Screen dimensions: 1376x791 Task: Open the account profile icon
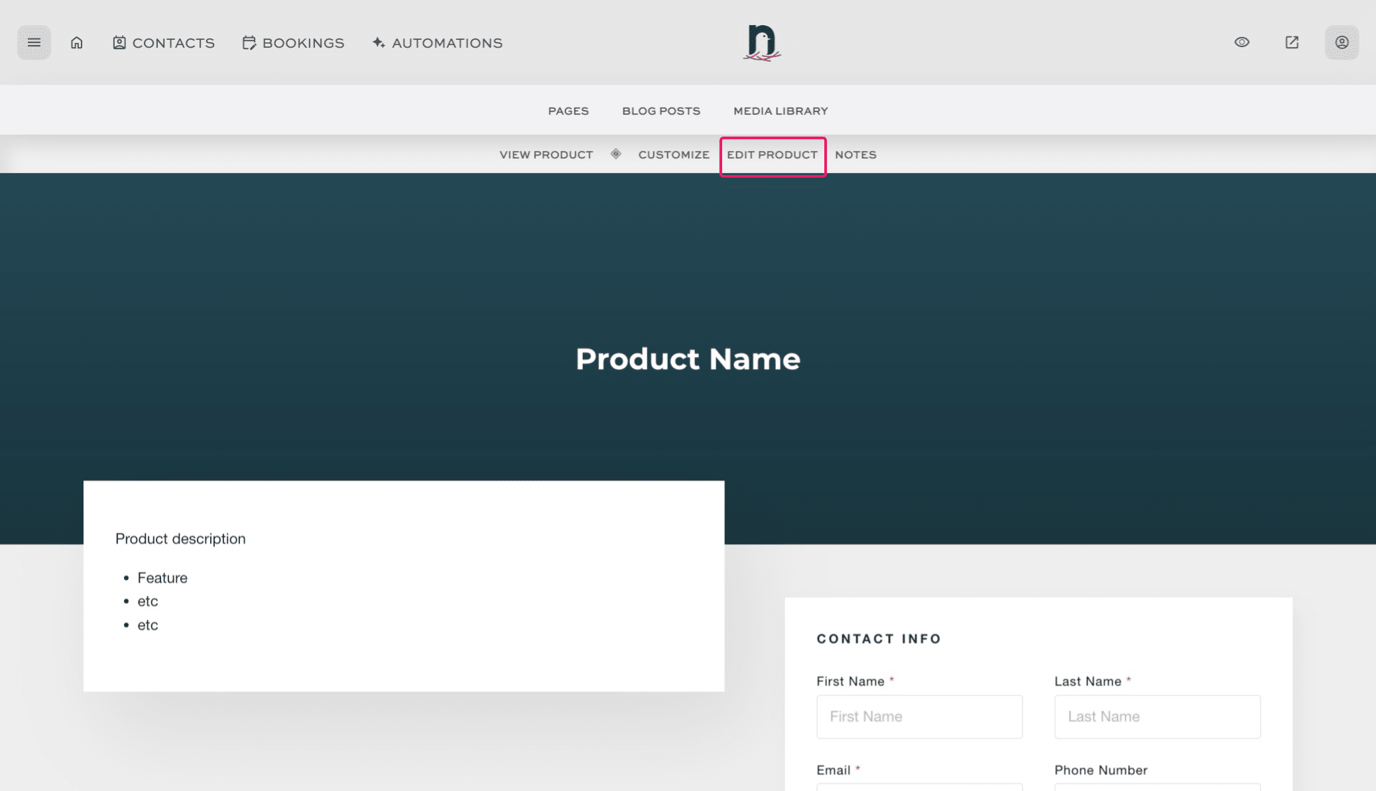(1342, 42)
